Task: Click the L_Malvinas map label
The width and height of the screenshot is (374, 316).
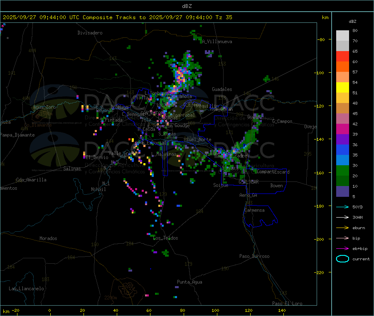Action: (164, 154)
